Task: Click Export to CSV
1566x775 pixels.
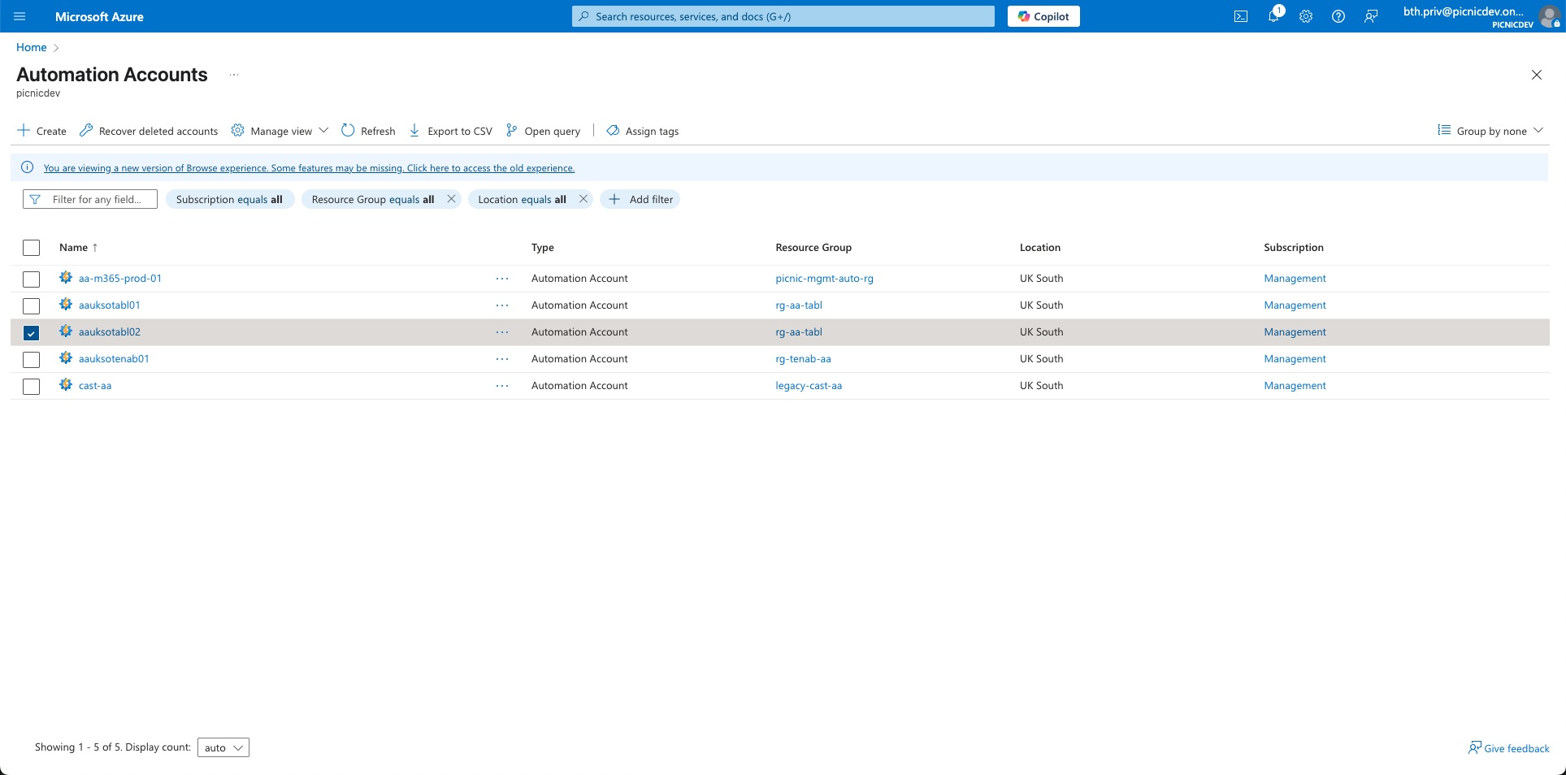Action: 450,131
